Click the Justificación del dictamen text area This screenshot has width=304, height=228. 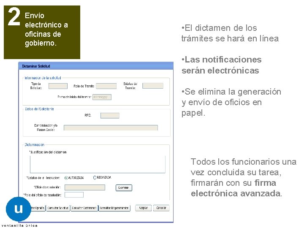(98, 164)
